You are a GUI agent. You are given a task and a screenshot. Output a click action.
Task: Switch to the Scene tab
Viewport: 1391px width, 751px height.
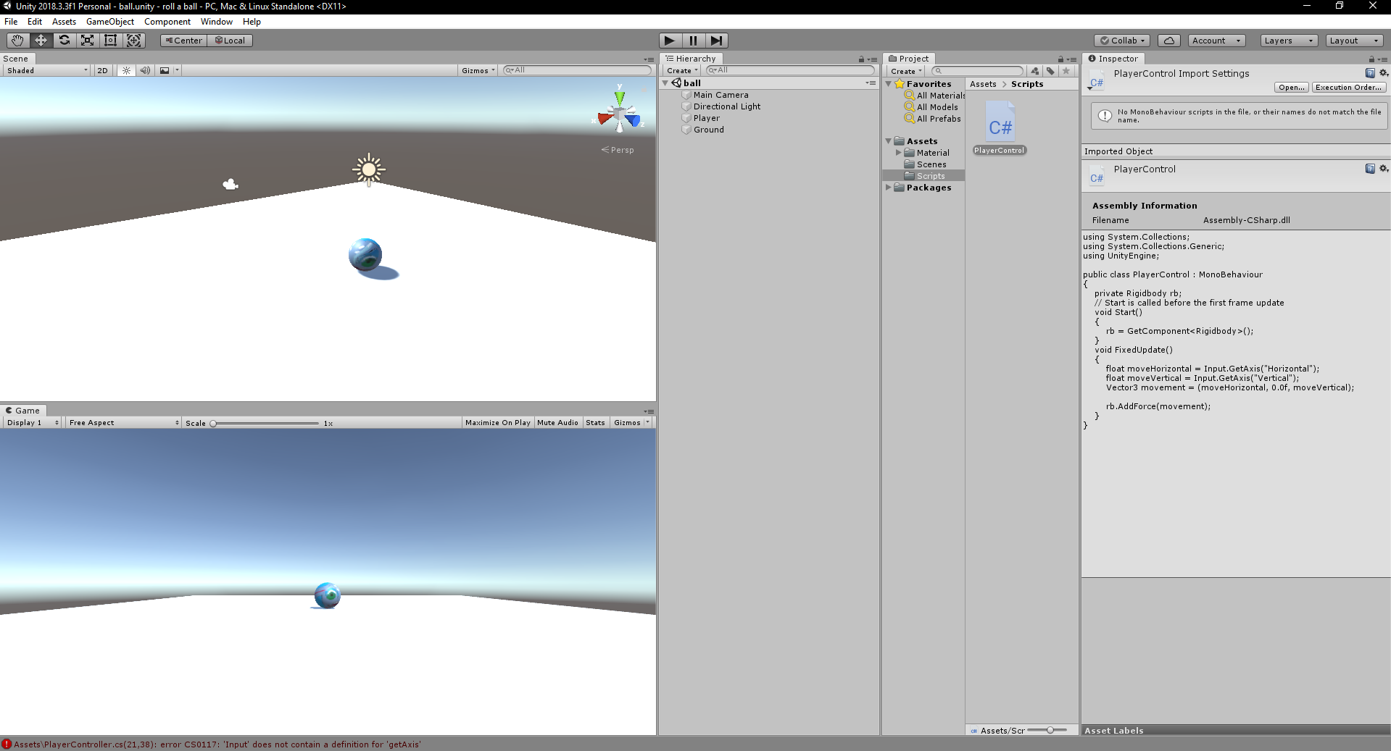point(16,59)
